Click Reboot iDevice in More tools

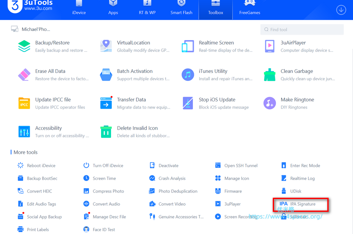click(41, 166)
